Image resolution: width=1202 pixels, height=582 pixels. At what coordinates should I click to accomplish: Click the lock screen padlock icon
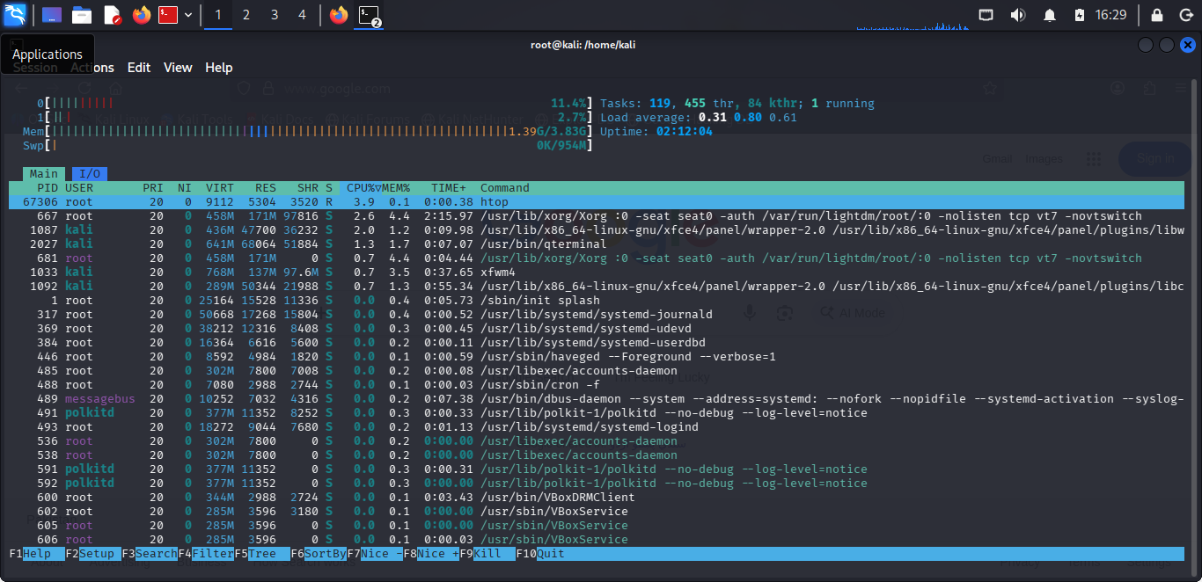point(1157,15)
